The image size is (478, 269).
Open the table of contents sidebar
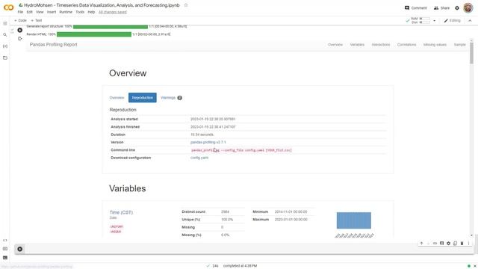pos(5,23)
